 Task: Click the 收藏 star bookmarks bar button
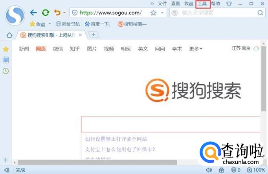click(x=37, y=24)
